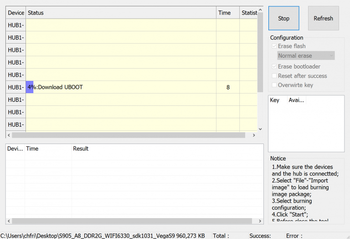This screenshot has width=350, height=239.
Task: Click the Key column header
Action: coord(278,100)
